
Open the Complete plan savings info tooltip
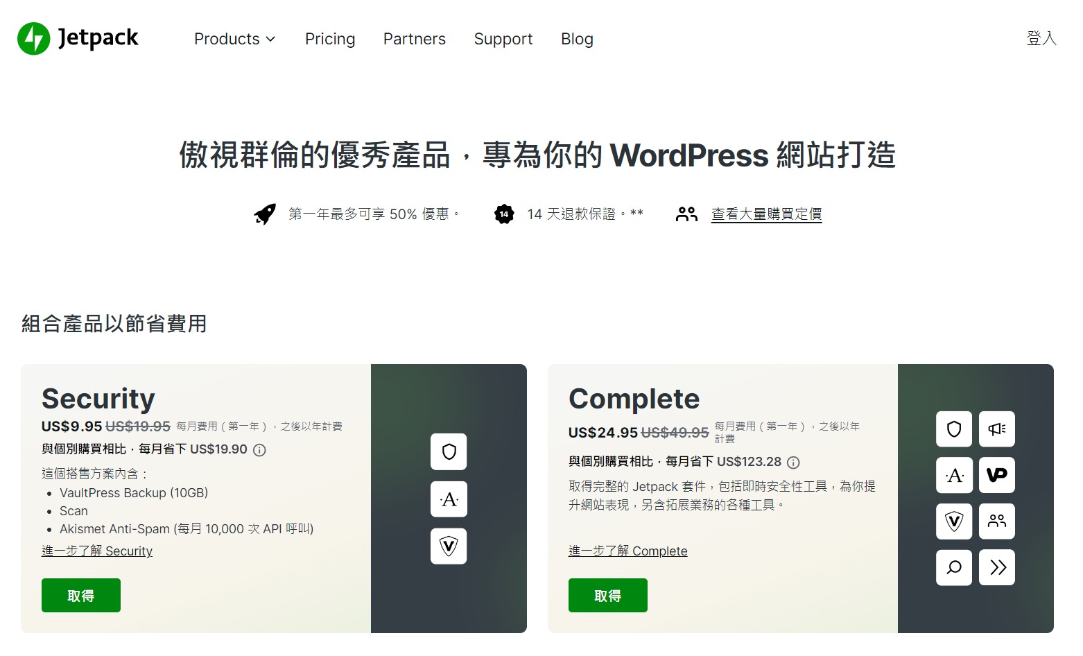coord(793,462)
